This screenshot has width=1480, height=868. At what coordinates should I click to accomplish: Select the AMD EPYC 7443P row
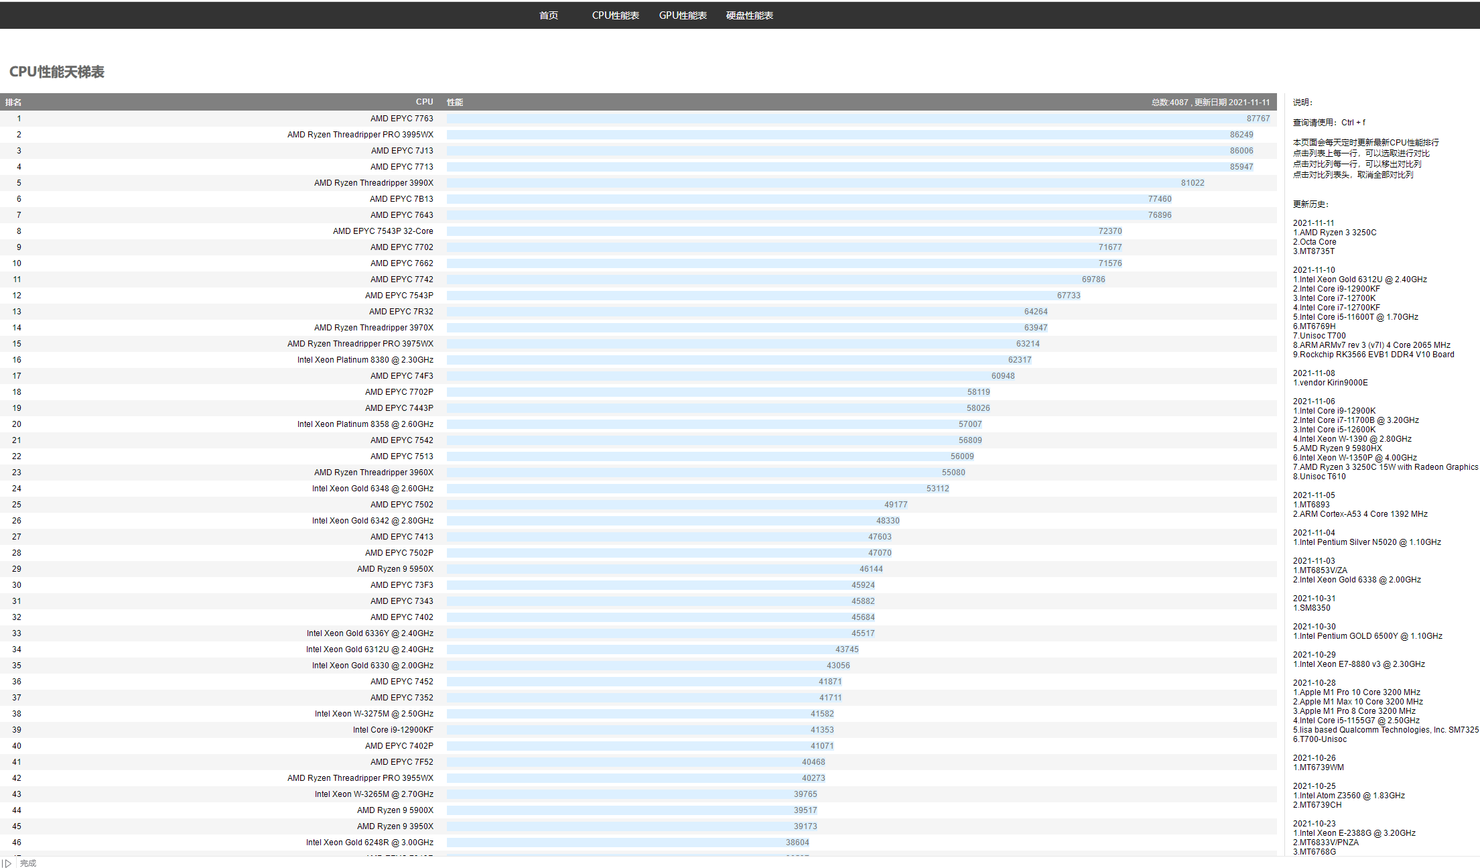pyautogui.click(x=638, y=408)
